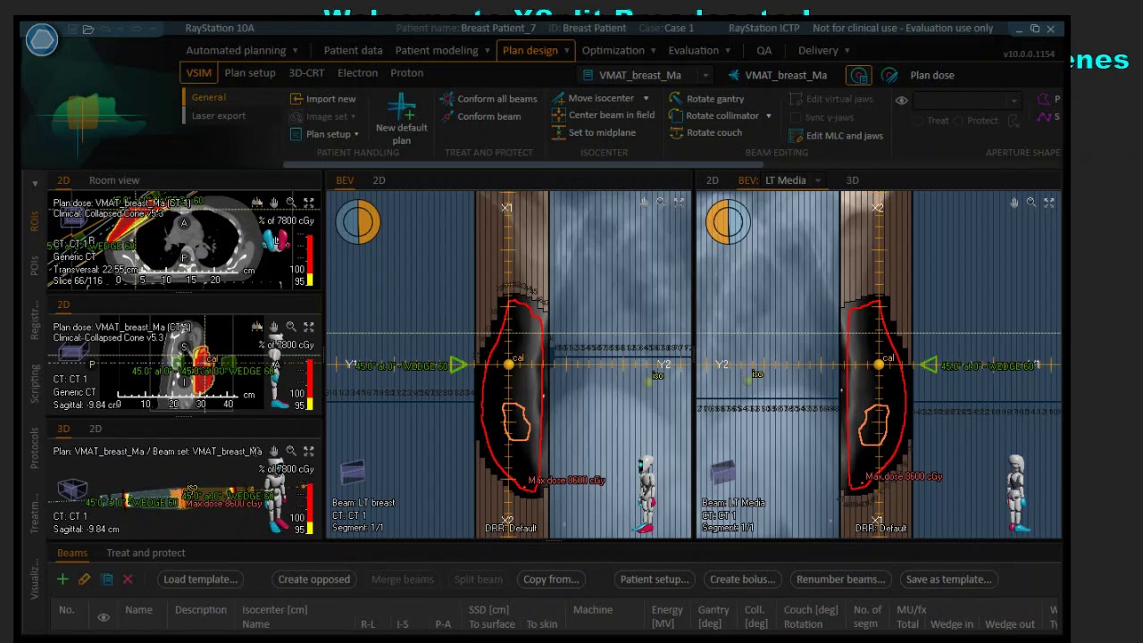Expand the Optimization dropdown arrow
1143x643 pixels.
point(653,51)
